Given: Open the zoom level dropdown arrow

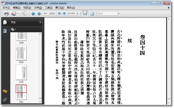Looking at the screenshot, I should (x=78, y=14).
